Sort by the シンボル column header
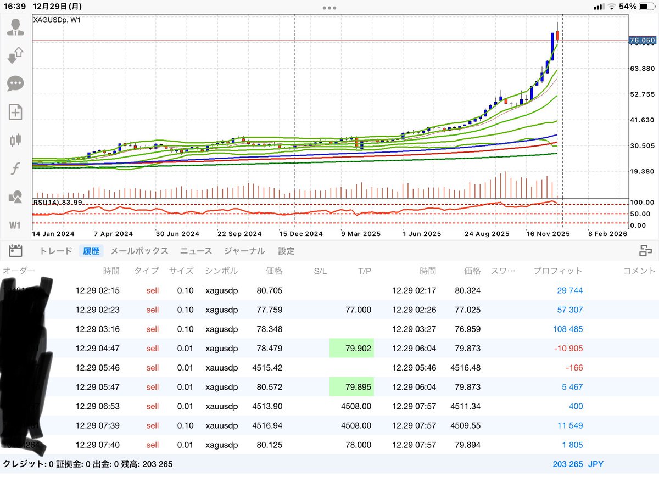 (221, 271)
